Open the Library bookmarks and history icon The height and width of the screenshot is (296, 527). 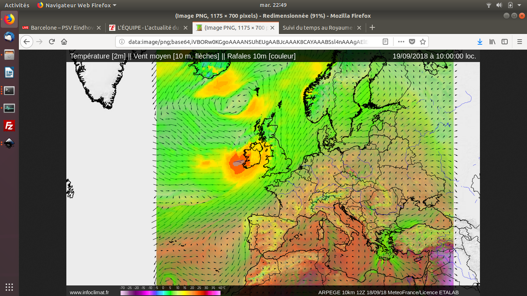(x=492, y=42)
